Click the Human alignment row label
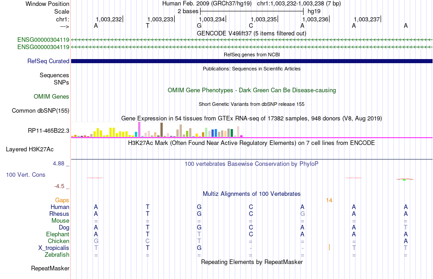 coord(60,207)
